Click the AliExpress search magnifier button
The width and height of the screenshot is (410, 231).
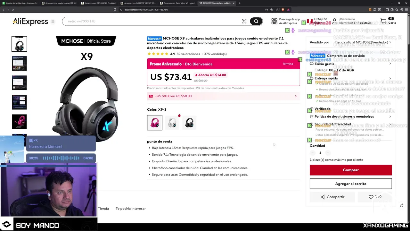256,21
